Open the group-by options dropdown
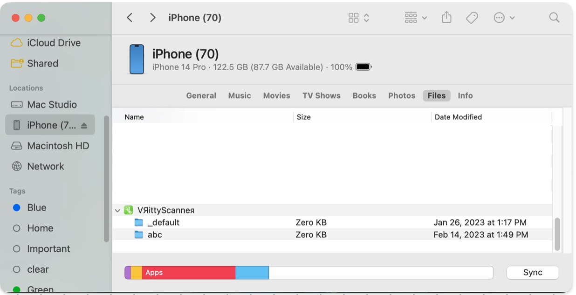Viewport: 576px width, 295px height. coord(416,18)
